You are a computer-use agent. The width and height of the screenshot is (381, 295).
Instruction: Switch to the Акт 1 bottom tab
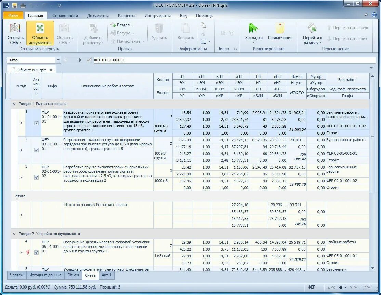coord(106,275)
